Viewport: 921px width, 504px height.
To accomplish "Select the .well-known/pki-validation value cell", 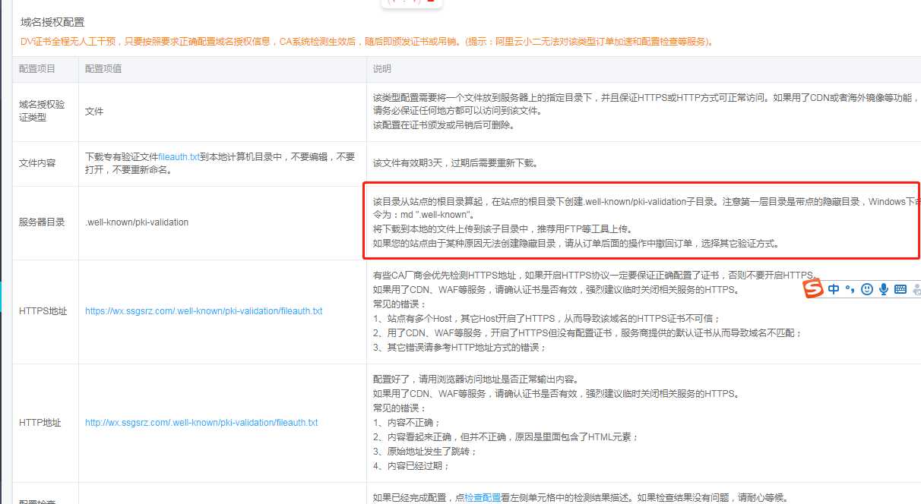I will (137, 222).
